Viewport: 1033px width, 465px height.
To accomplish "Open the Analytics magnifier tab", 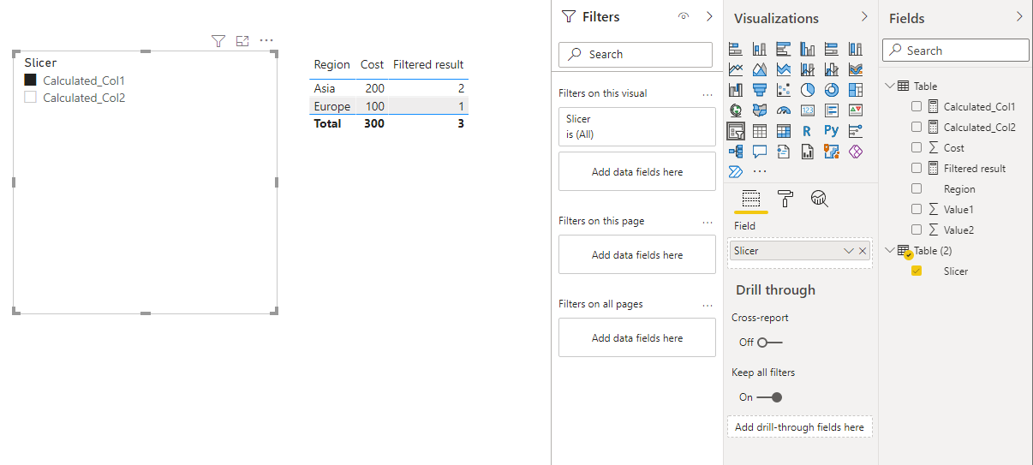I will 820,199.
